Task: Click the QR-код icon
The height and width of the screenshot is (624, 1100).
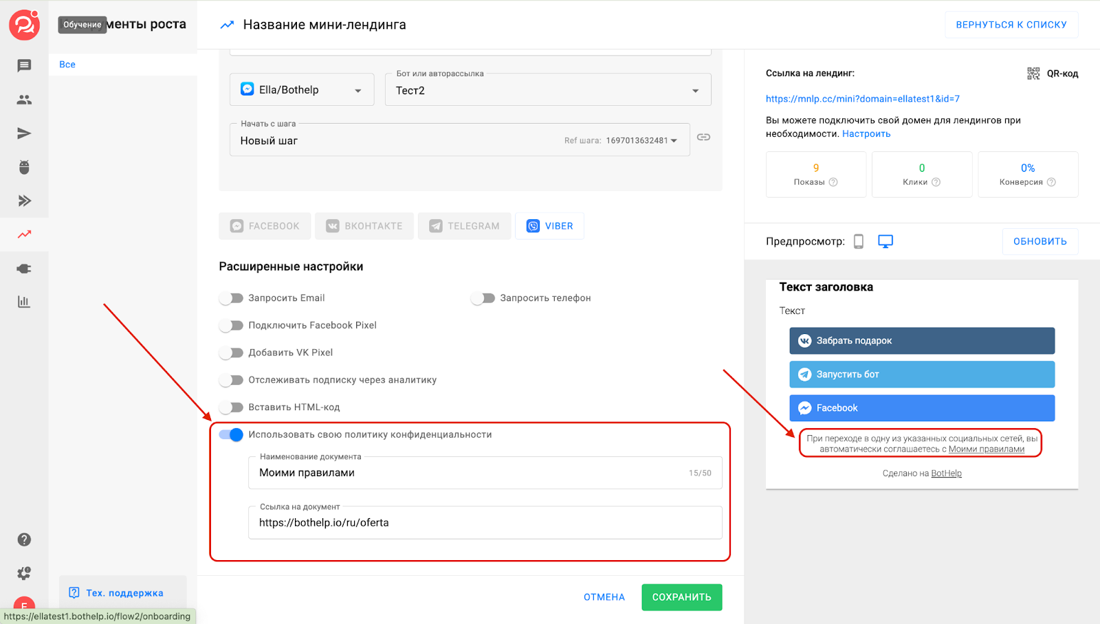Action: (x=1033, y=74)
